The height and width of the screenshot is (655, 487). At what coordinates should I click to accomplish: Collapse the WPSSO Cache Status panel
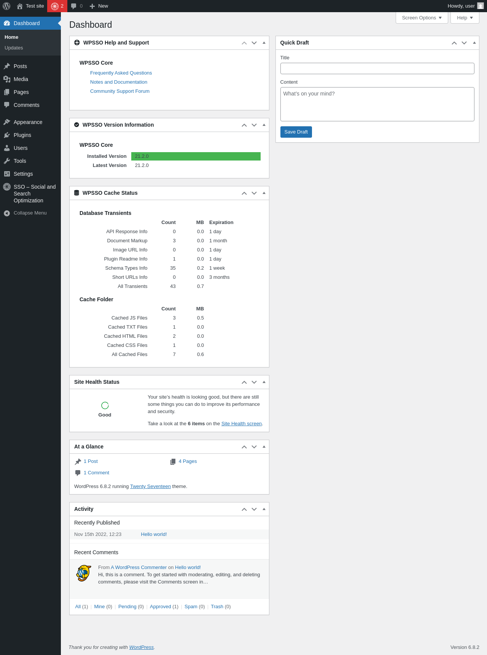coord(264,193)
